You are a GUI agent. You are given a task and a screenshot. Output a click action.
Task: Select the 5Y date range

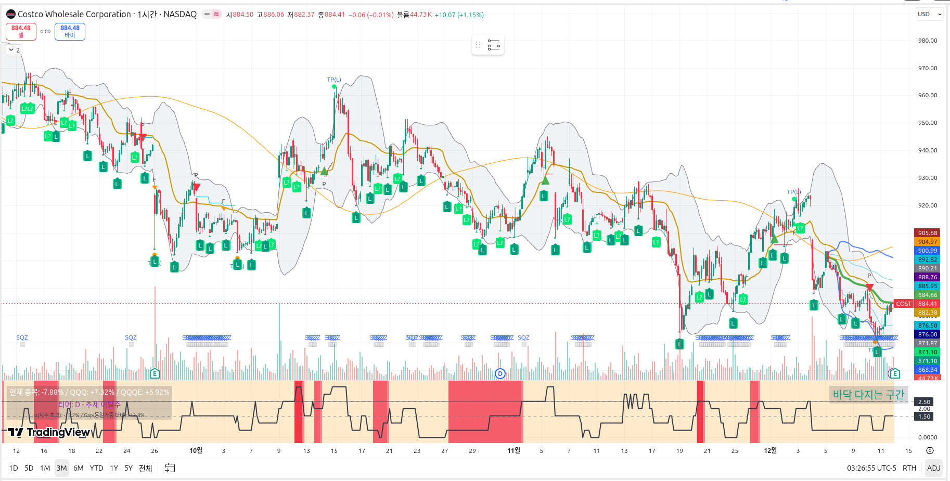[129, 468]
